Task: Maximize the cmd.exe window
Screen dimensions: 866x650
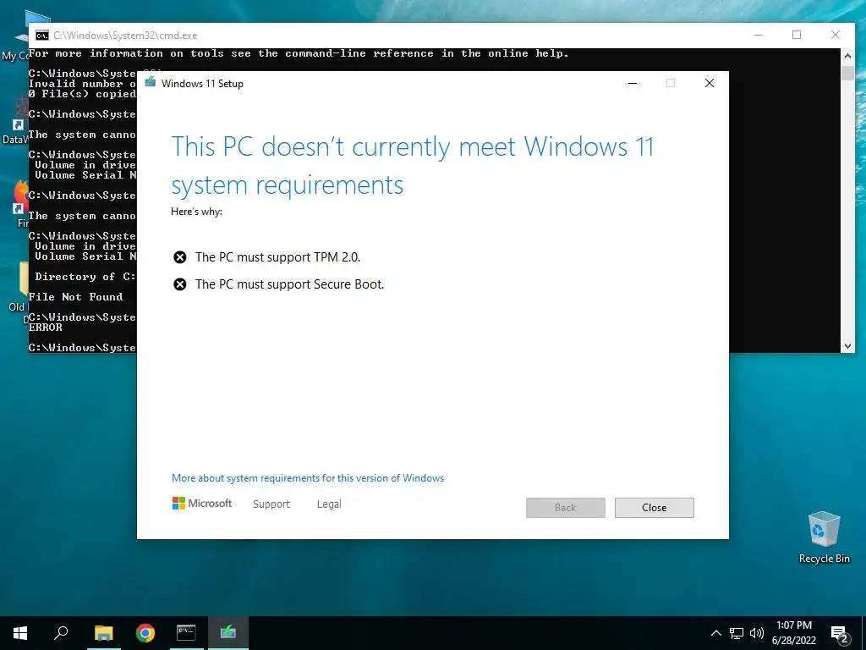Action: (x=797, y=35)
